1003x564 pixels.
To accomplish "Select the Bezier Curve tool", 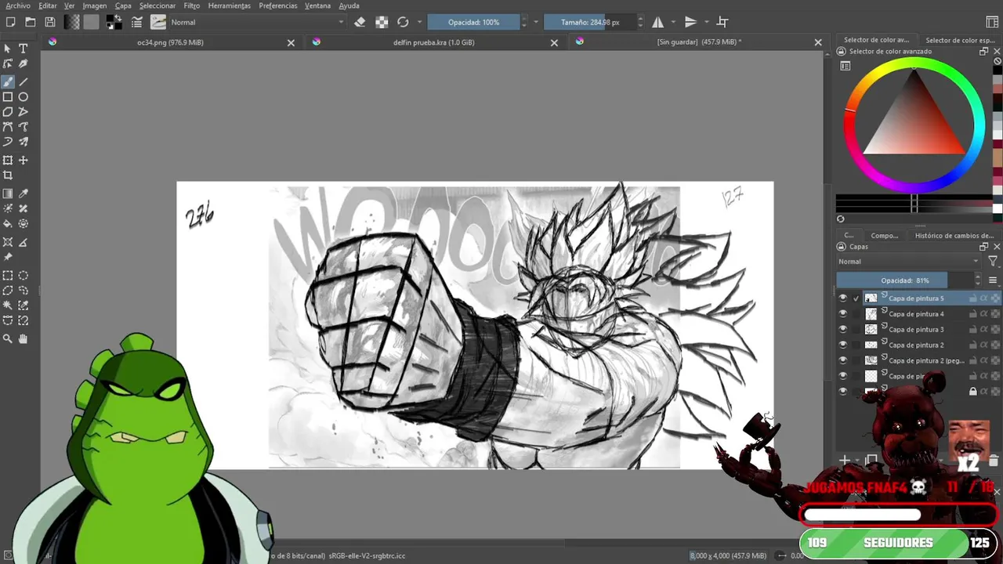I will point(8,127).
